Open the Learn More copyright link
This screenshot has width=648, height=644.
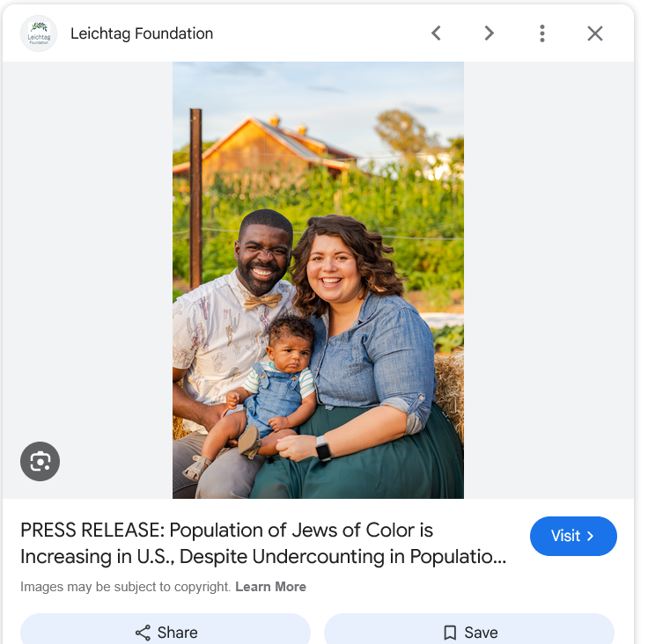pos(270,587)
